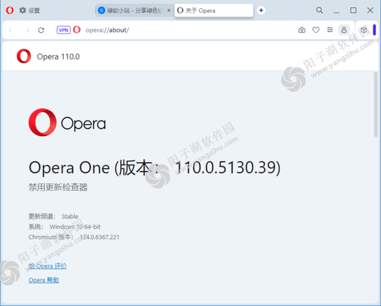381x306 pixels.
Task: Click the Chromium version 124.0.6367.221
Action: (x=99, y=237)
